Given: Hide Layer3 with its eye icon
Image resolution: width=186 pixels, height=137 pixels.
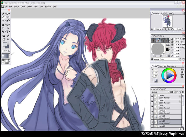Looking at the screenshot, I should (x=152, y=102).
